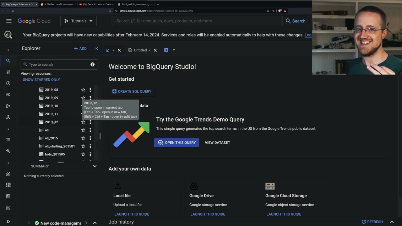Star the 2019_12 table

[x=83, y=122]
